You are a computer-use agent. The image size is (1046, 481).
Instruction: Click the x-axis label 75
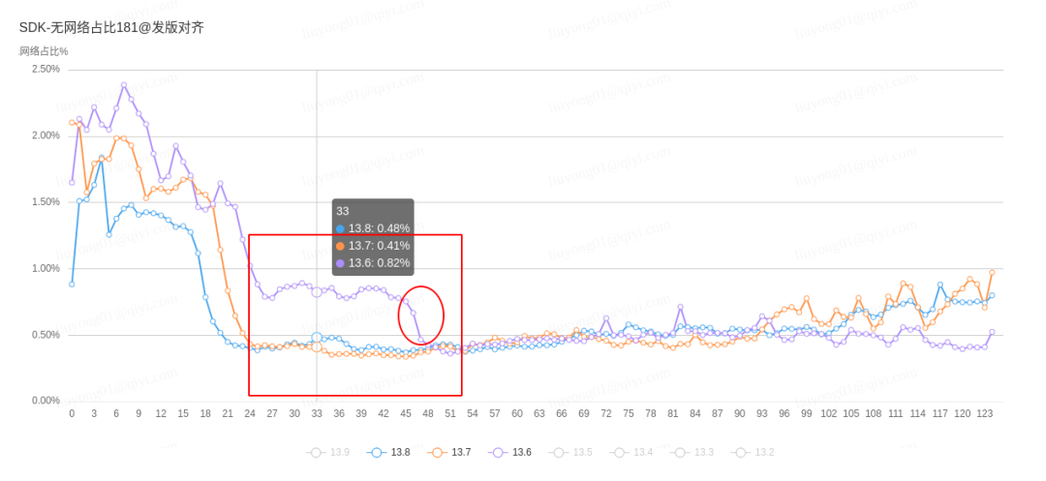point(629,413)
